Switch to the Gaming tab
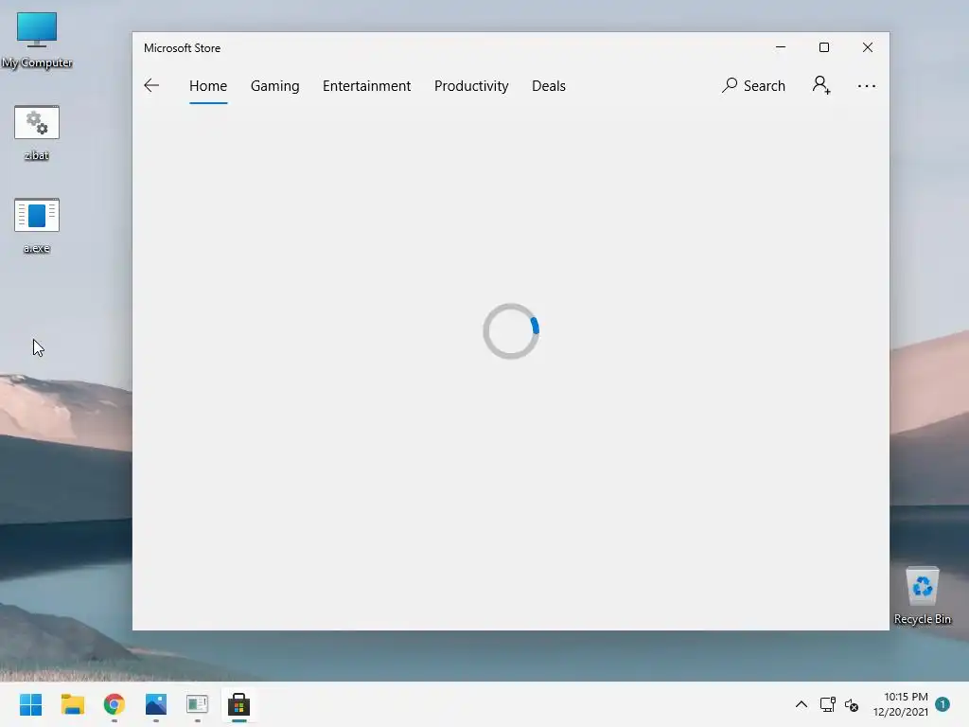969x727 pixels. point(275,86)
